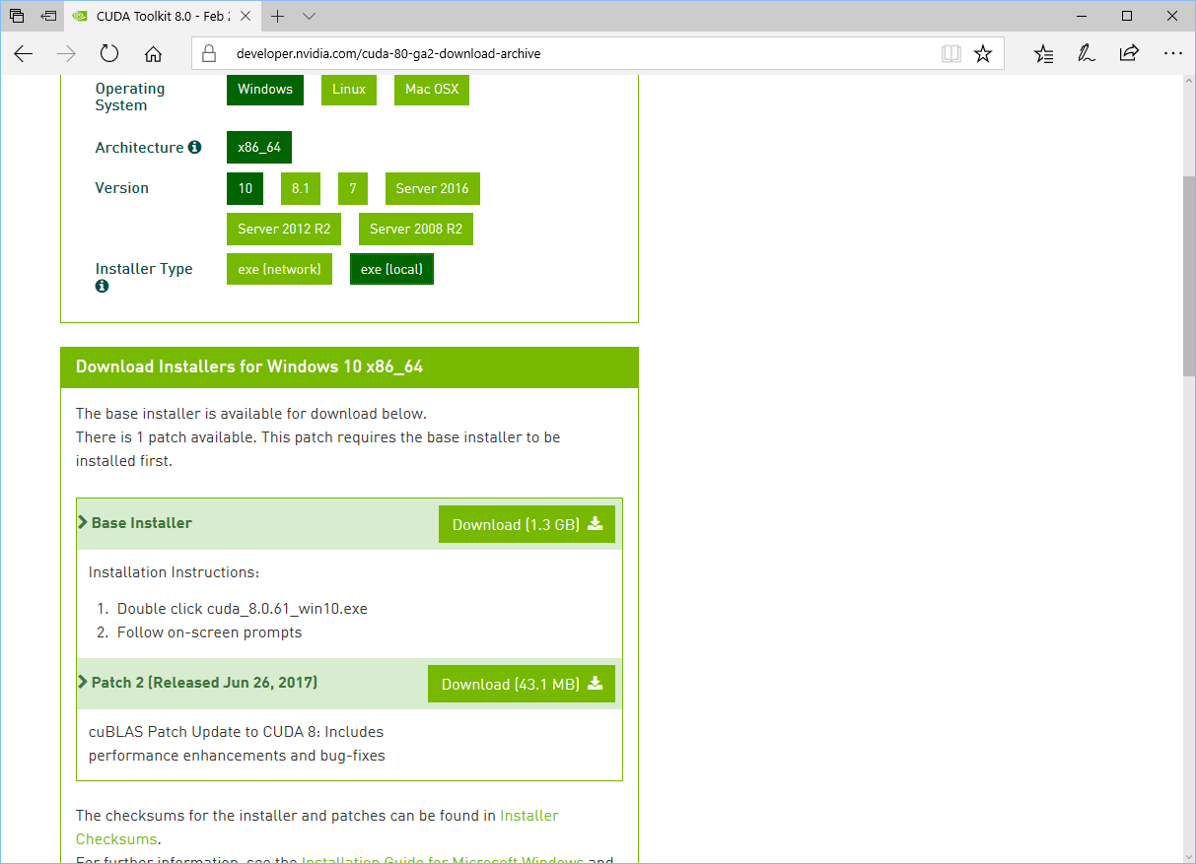Maximize the browser window
The height and width of the screenshot is (864, 1196).
click(x=1127, y=16)
